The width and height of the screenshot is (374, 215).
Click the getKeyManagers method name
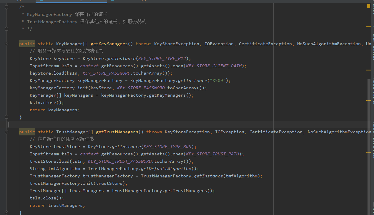(x=109, y=44)
